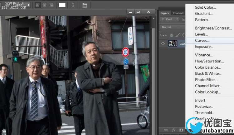234x135 pixels.
Task: Choose Posterize... from the menu
Action: coord(204,106)
